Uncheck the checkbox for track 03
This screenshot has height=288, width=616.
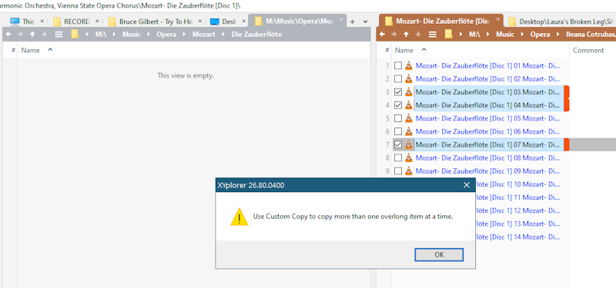(x=398, y=92)
